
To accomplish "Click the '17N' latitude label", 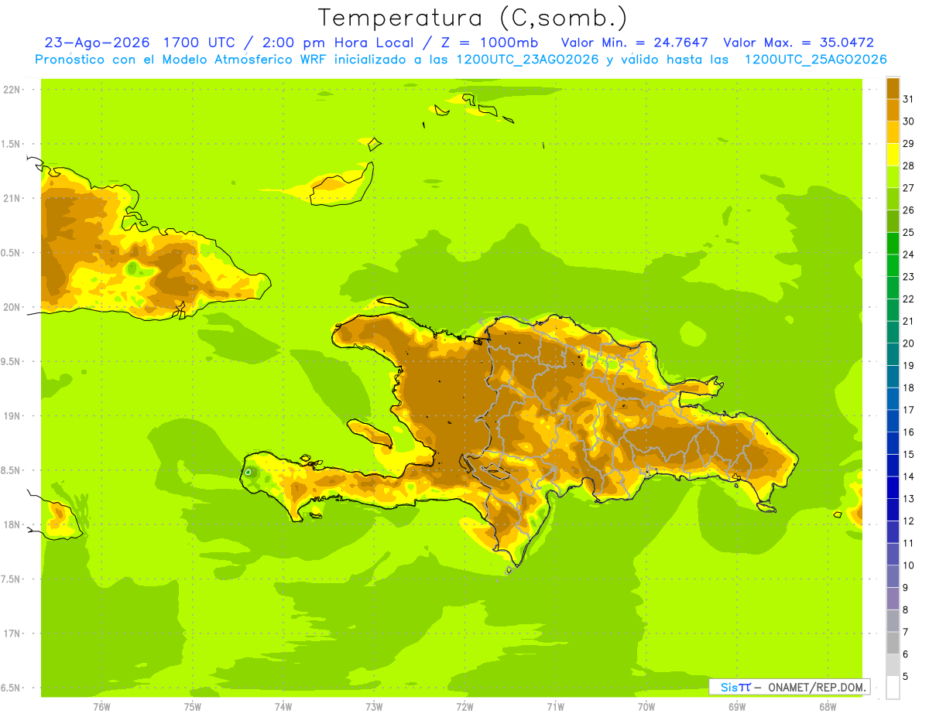I will (12, 633).
